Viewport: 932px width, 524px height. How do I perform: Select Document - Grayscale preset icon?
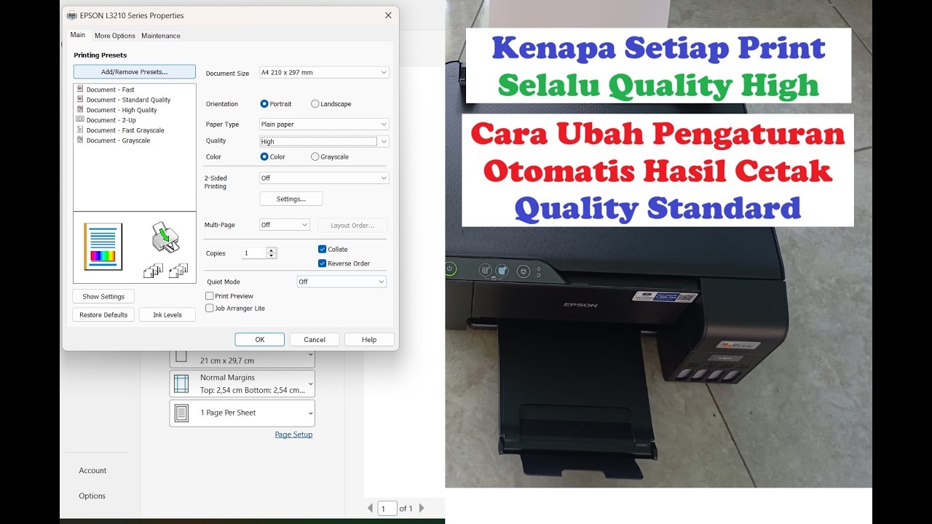tap(80, 140)
